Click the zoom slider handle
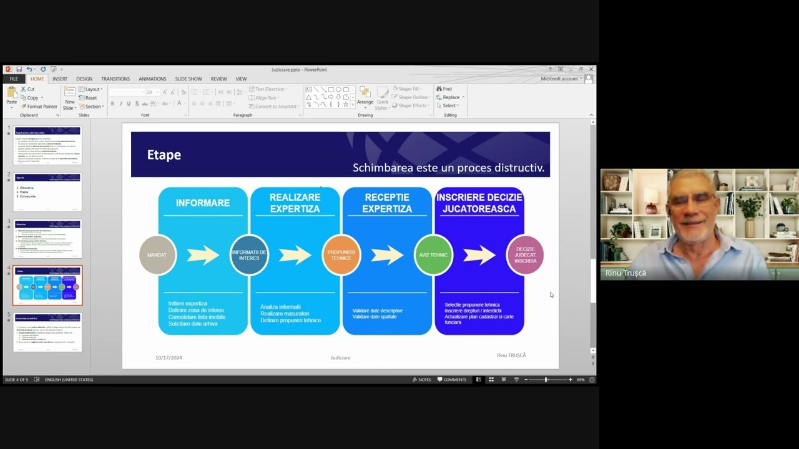 pyautogui.click(x=546, y=380)
